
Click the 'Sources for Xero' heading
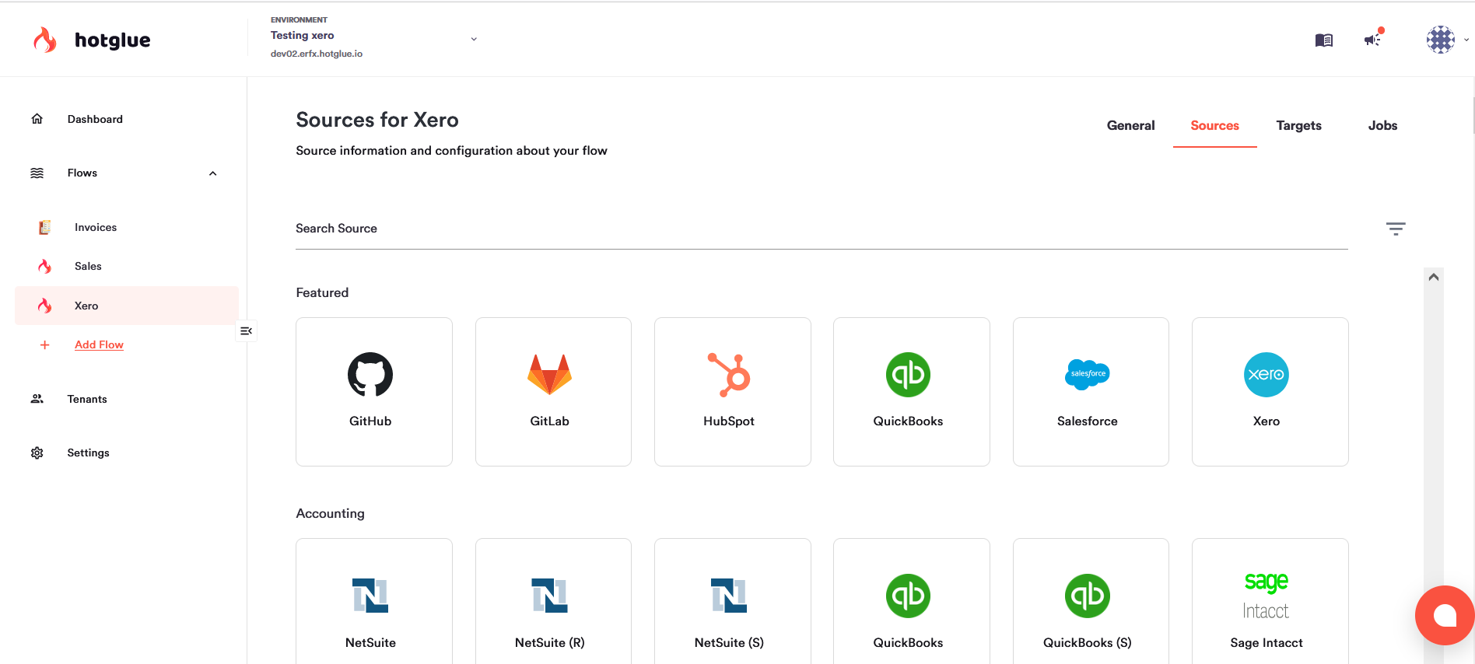[x=377, y=120]
